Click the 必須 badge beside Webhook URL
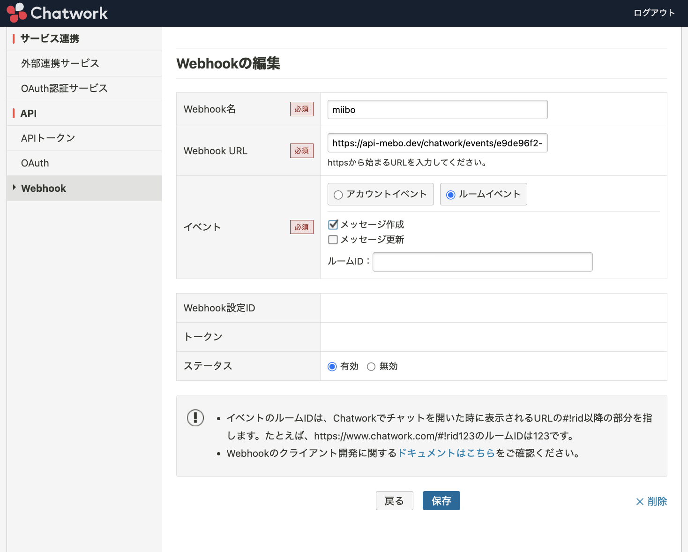Viewport: 688px width, 552px height. pyautogui.click(x=302, y=151)
